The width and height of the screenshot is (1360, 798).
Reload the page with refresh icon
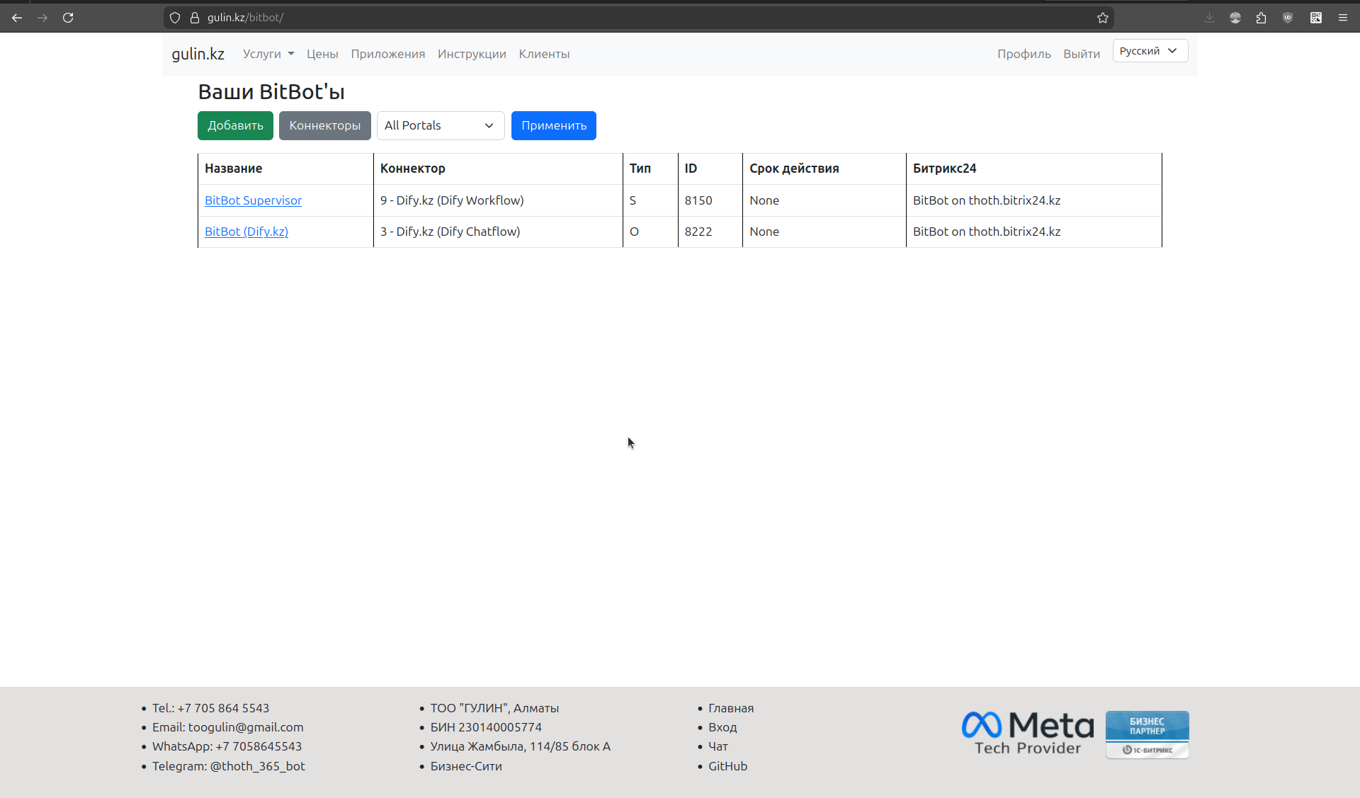click(68, 18)
